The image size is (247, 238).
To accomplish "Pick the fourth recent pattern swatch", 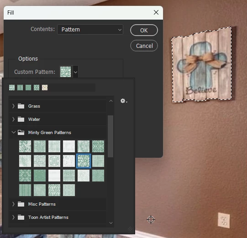I will point(37,88).
